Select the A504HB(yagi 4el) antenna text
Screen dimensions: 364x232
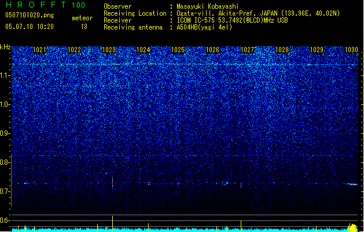pyautogui.click(x=204, y=27)
